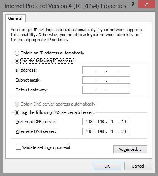Image resolution: width=158 pixels, height=176 pixels.
Task: Select Use the following DNS server addresses
Action: pyautogui.click(x=17, y=112)
